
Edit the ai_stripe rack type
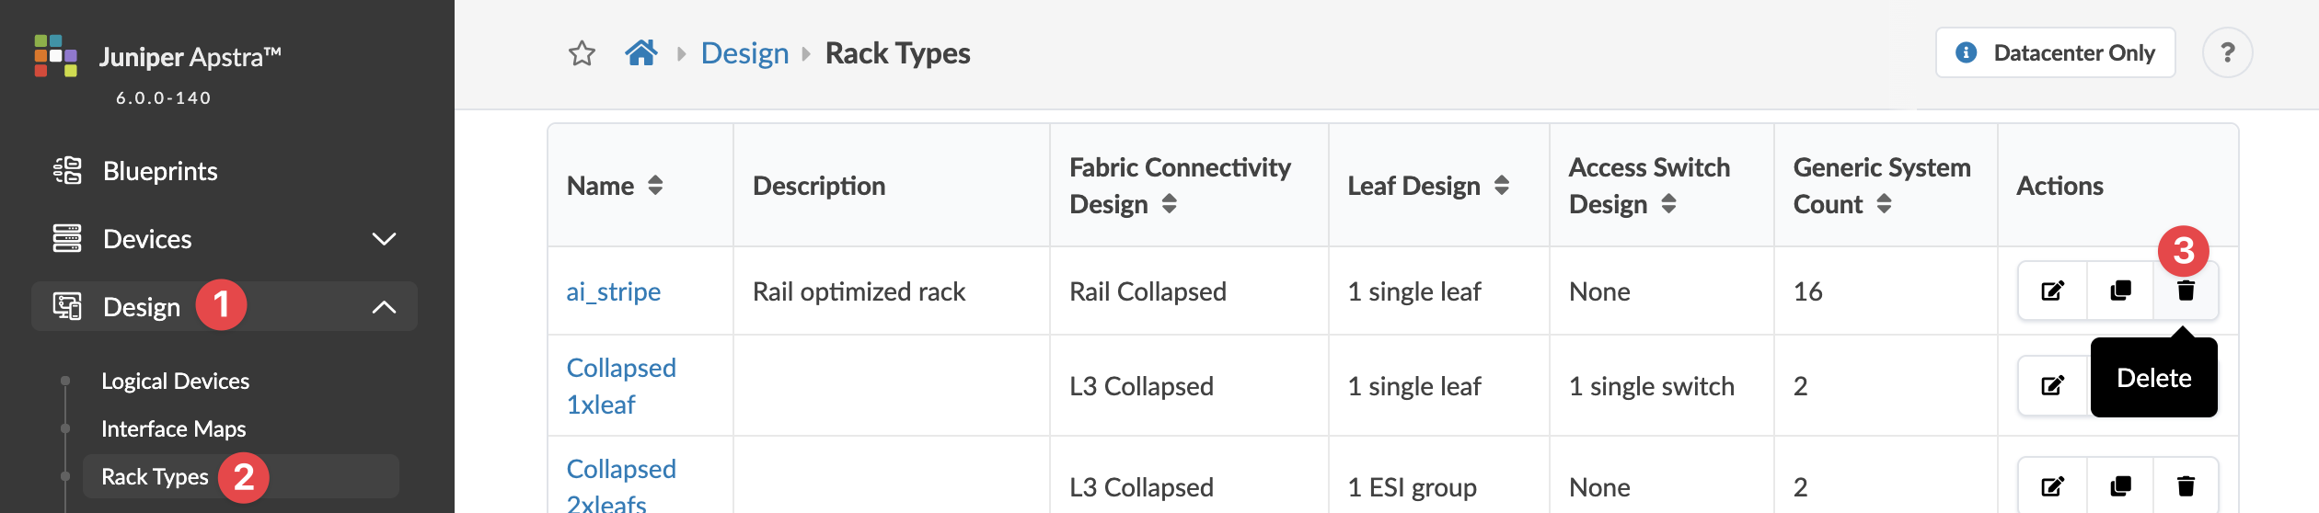(2052, 291)
